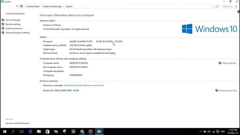The height and width of the screenshot is (135, 240).
Task: Open the Windows Start menu
Action: 4,132
